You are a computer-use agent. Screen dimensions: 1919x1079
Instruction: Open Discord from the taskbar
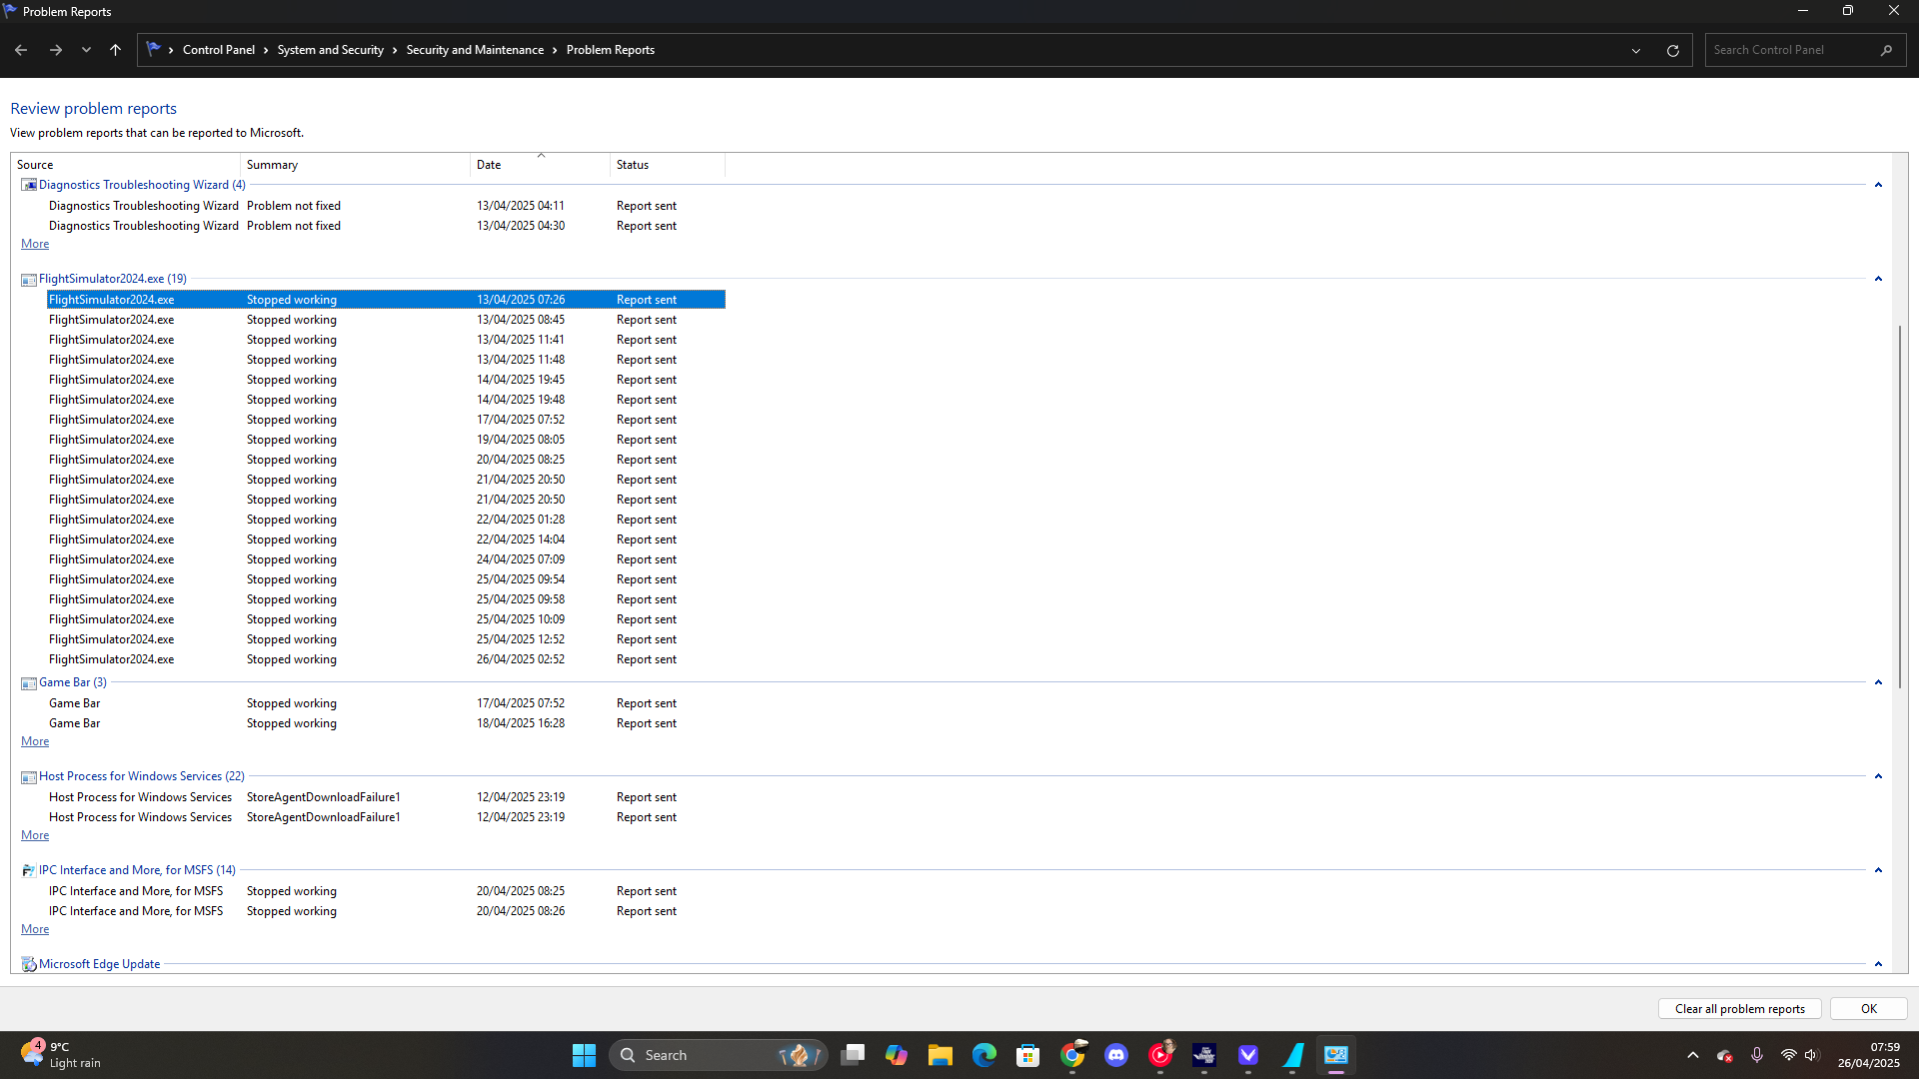[x=1116, y=1055]
